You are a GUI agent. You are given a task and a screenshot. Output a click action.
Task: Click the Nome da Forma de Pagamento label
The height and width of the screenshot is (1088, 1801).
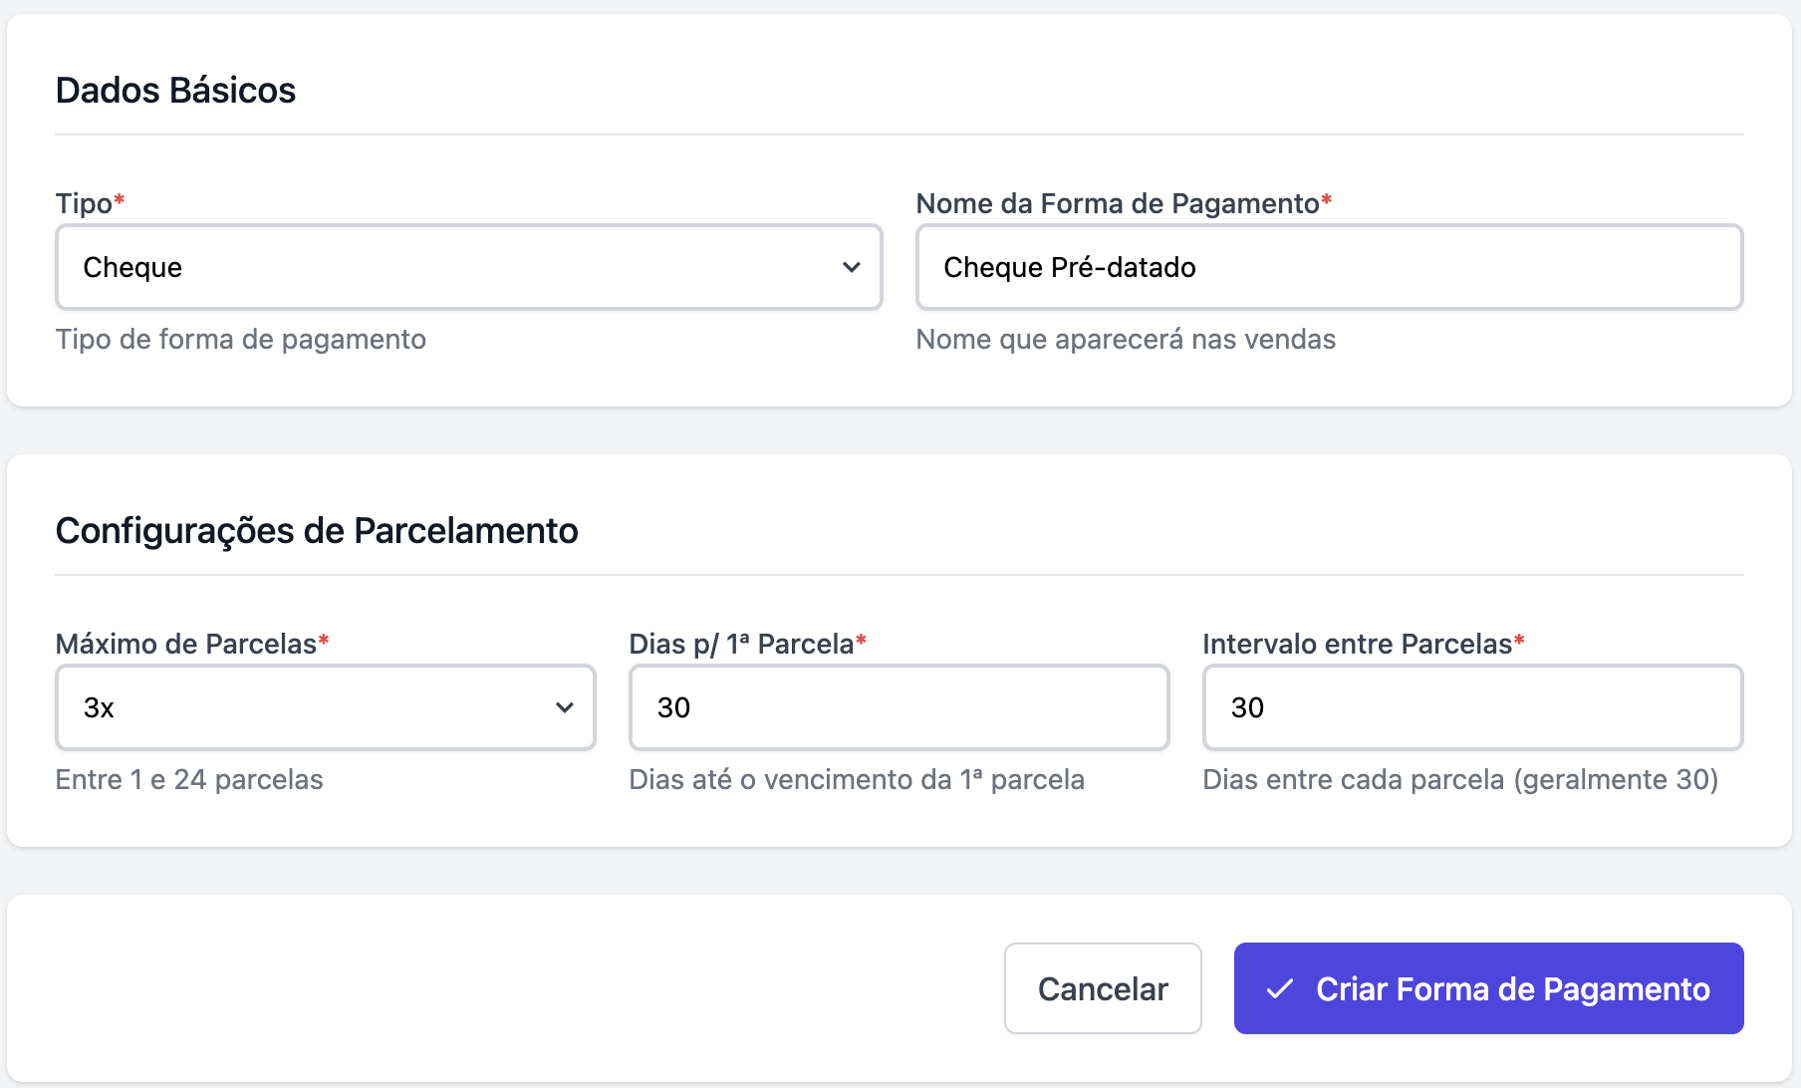coord(1118,203)
